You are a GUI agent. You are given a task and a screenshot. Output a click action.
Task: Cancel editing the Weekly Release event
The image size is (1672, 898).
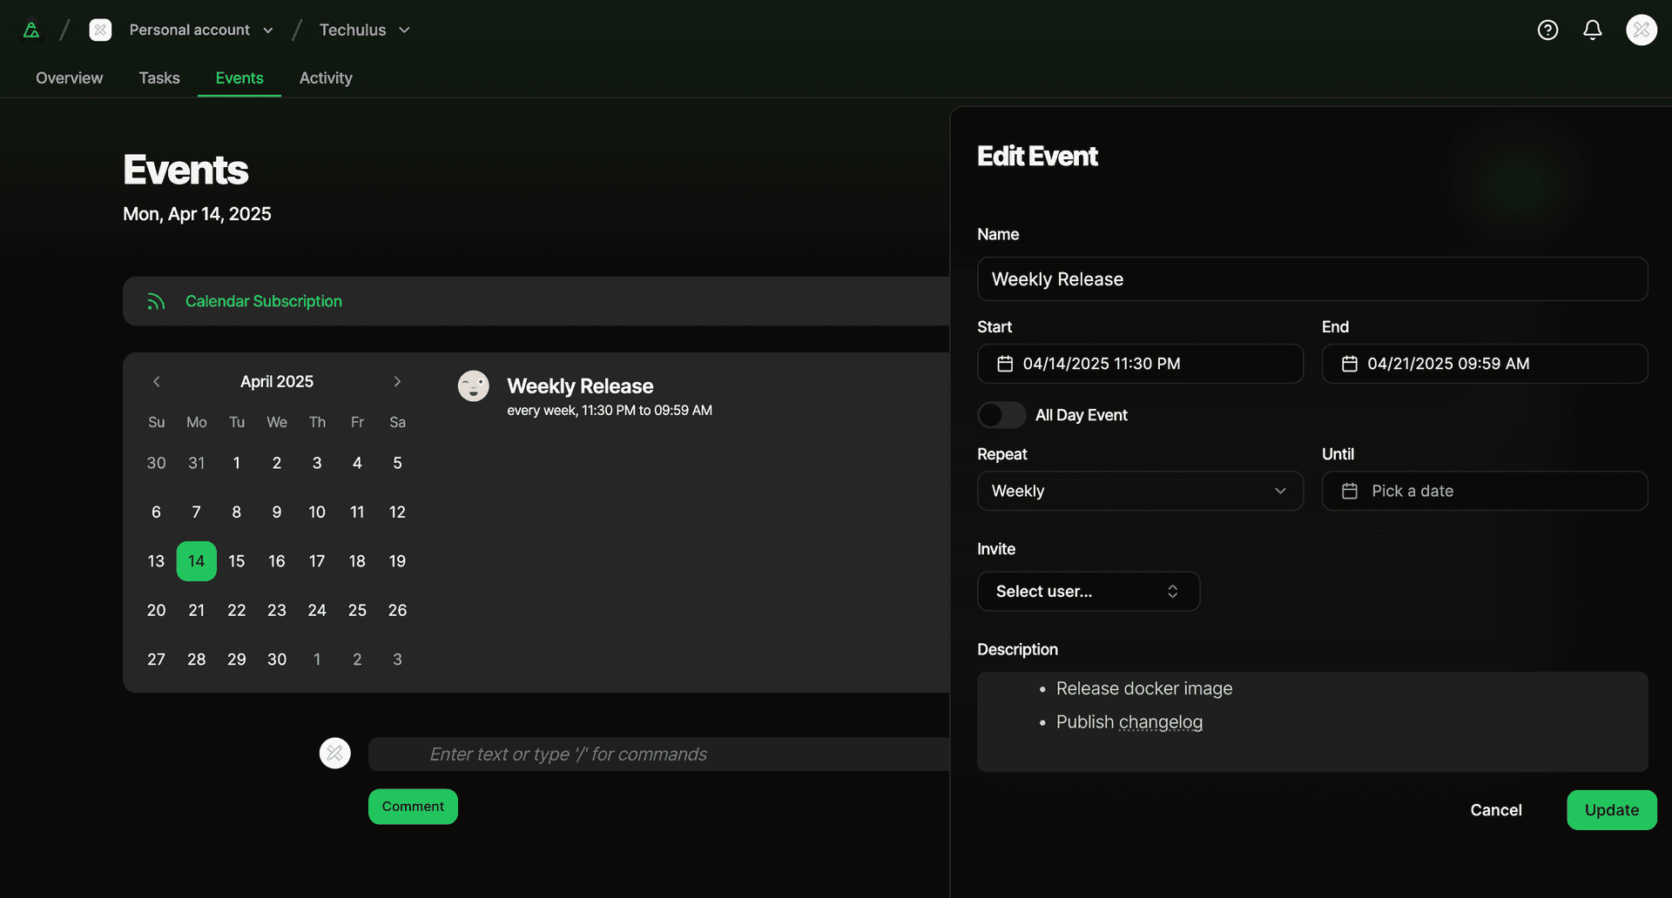(1496, 809)
